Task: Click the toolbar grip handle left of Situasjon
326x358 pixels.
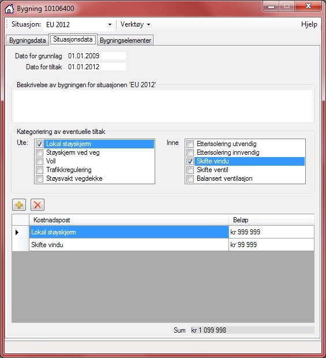Action: (x=8, y=24)
